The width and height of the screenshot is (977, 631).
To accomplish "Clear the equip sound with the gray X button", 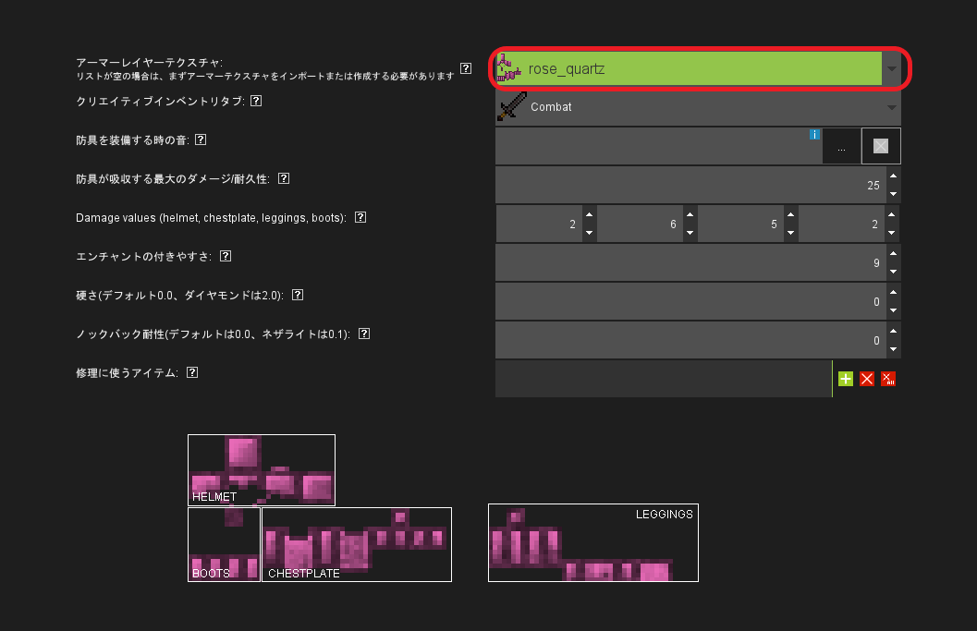I will 881,146.
